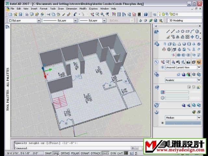Screen dimensions: 208x156
Task: Click the Save icon in toolbar
Action: [x=20, y=15]
